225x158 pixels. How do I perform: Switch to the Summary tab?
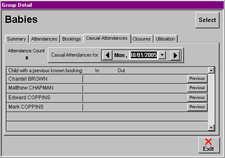click(x=16, y=39)
